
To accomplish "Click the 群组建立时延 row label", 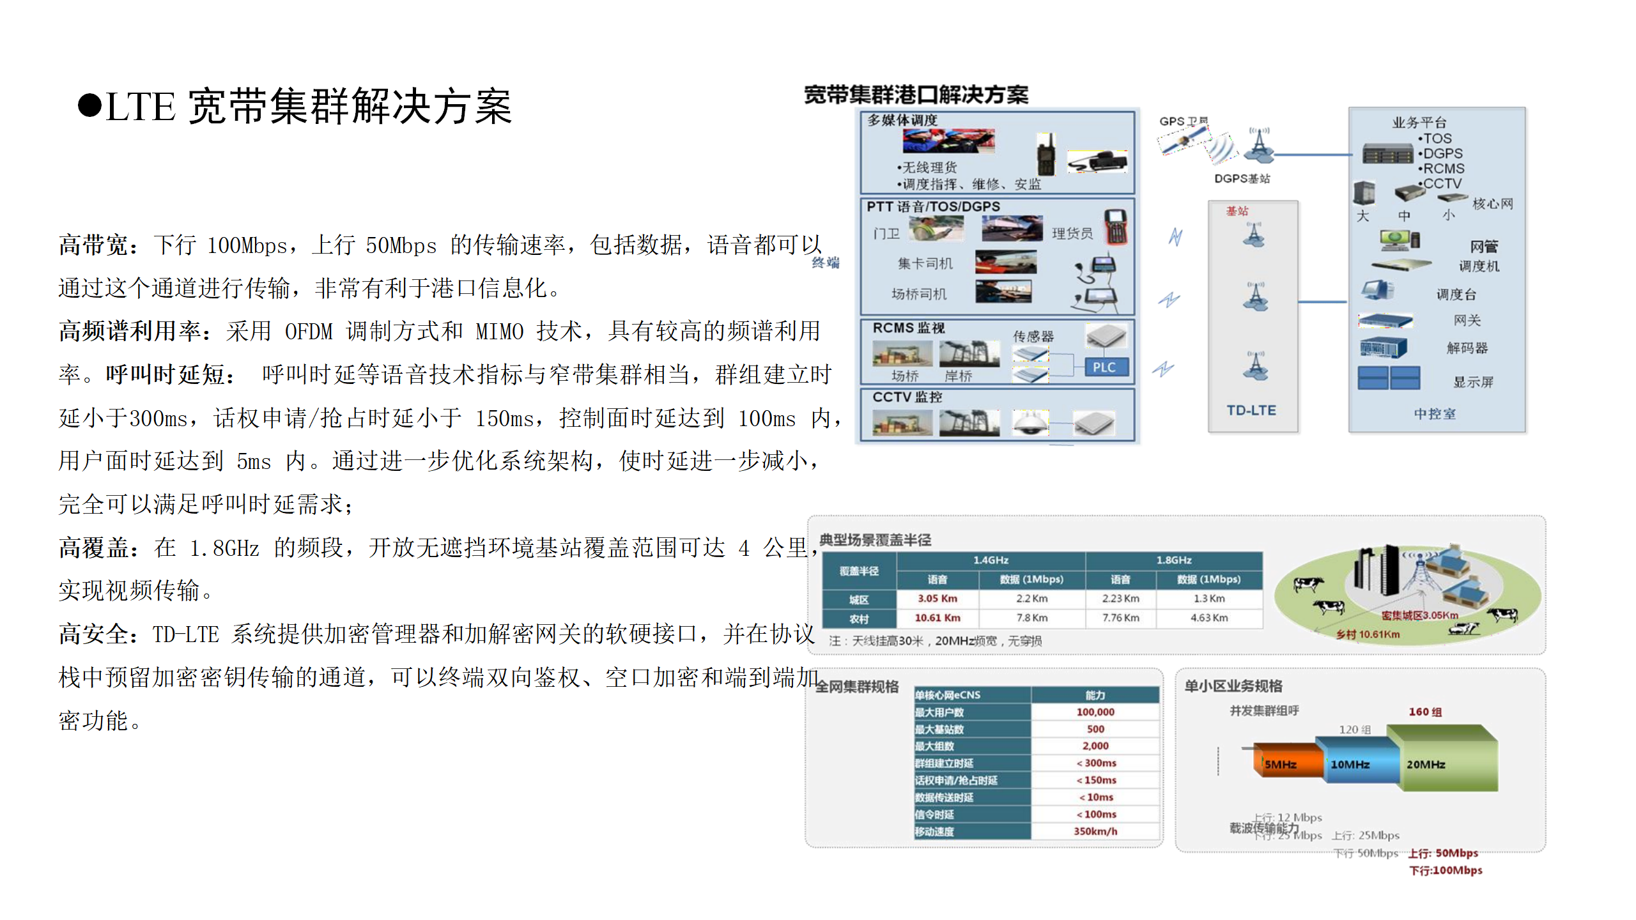I will click(945, 763).
